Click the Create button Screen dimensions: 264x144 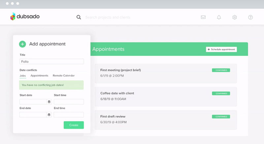[74, 125]
